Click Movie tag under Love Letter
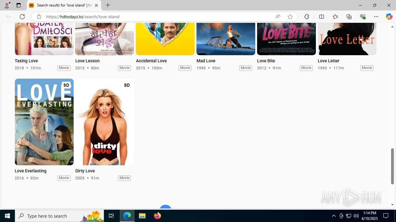This screenshot has height=222, width=396. pyautogui.click(x=367, y=68)
